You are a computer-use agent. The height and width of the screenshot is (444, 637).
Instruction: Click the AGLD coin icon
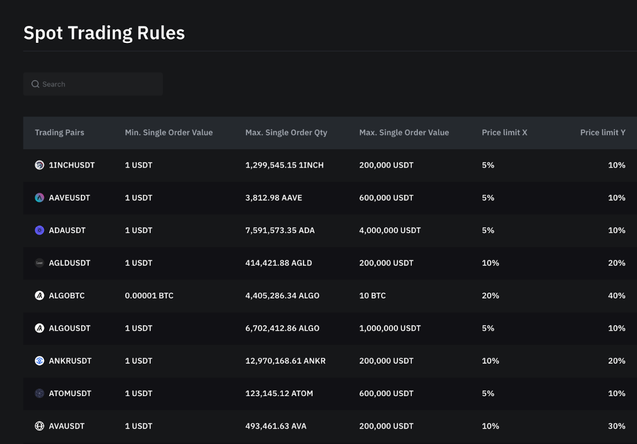click(x=39, y=263)
